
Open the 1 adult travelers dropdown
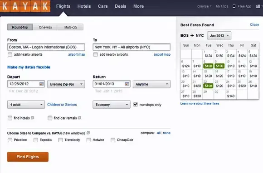coord(26,105)
